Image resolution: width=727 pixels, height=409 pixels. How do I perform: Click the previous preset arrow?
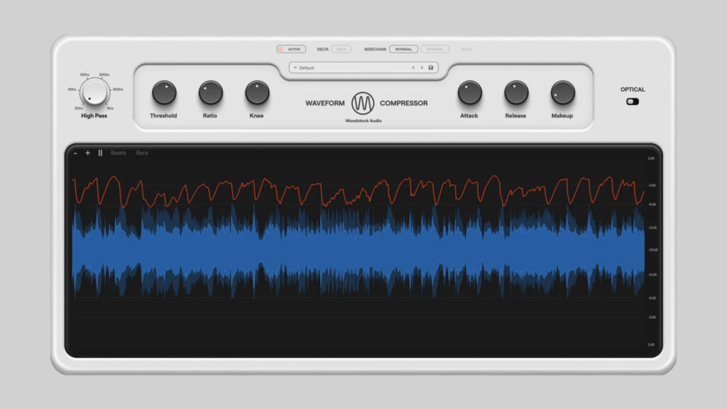[413, 67]
